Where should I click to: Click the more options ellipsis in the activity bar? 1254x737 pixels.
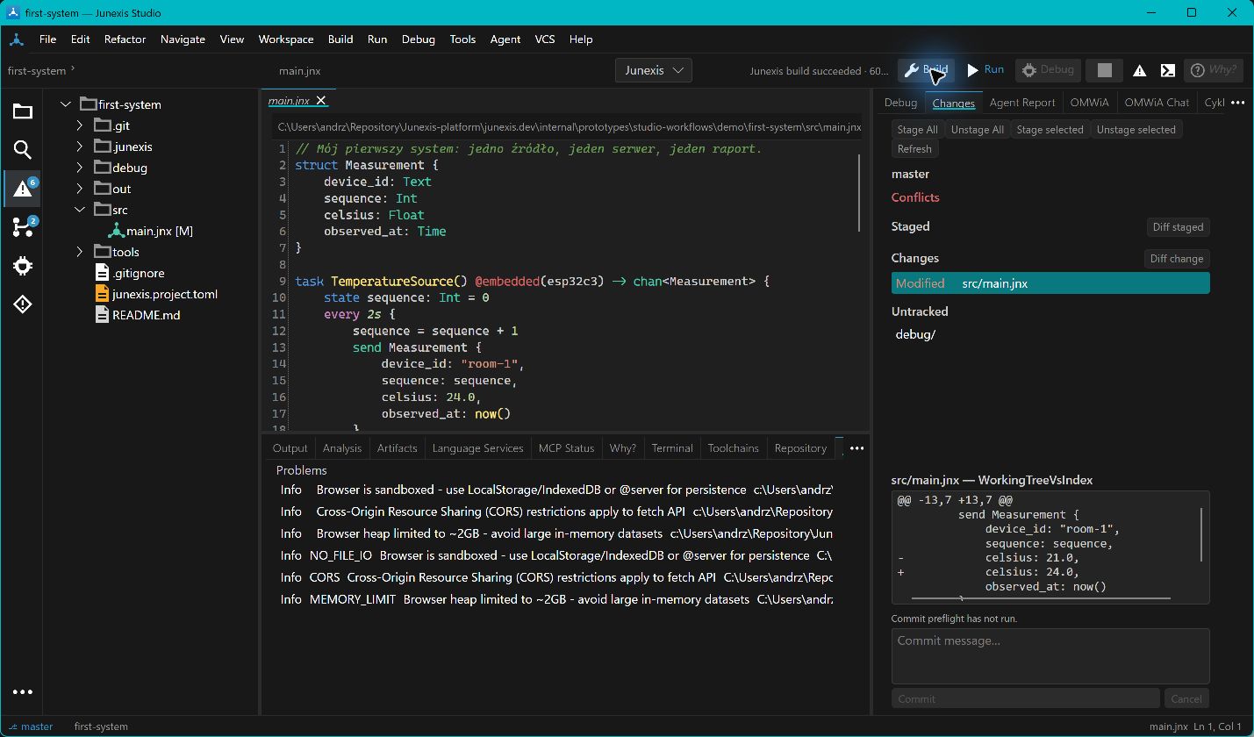point(23,692)
